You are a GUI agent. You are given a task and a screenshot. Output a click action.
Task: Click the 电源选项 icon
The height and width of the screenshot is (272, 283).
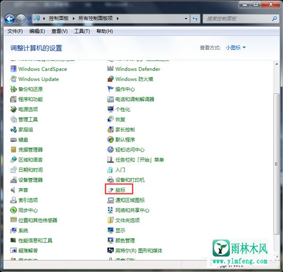(x=13, y=109)
